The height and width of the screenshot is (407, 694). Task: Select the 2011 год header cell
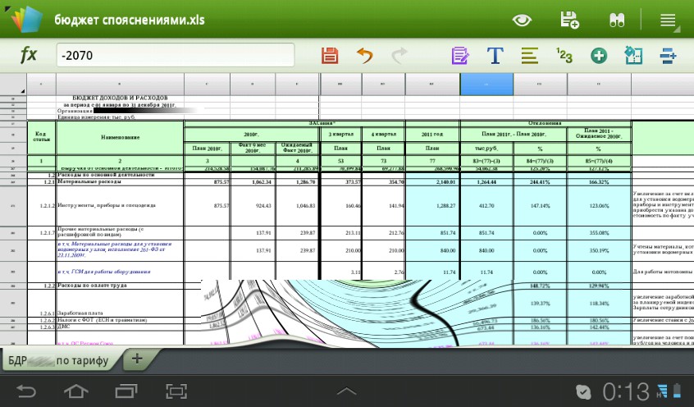(x=432, y=135)
